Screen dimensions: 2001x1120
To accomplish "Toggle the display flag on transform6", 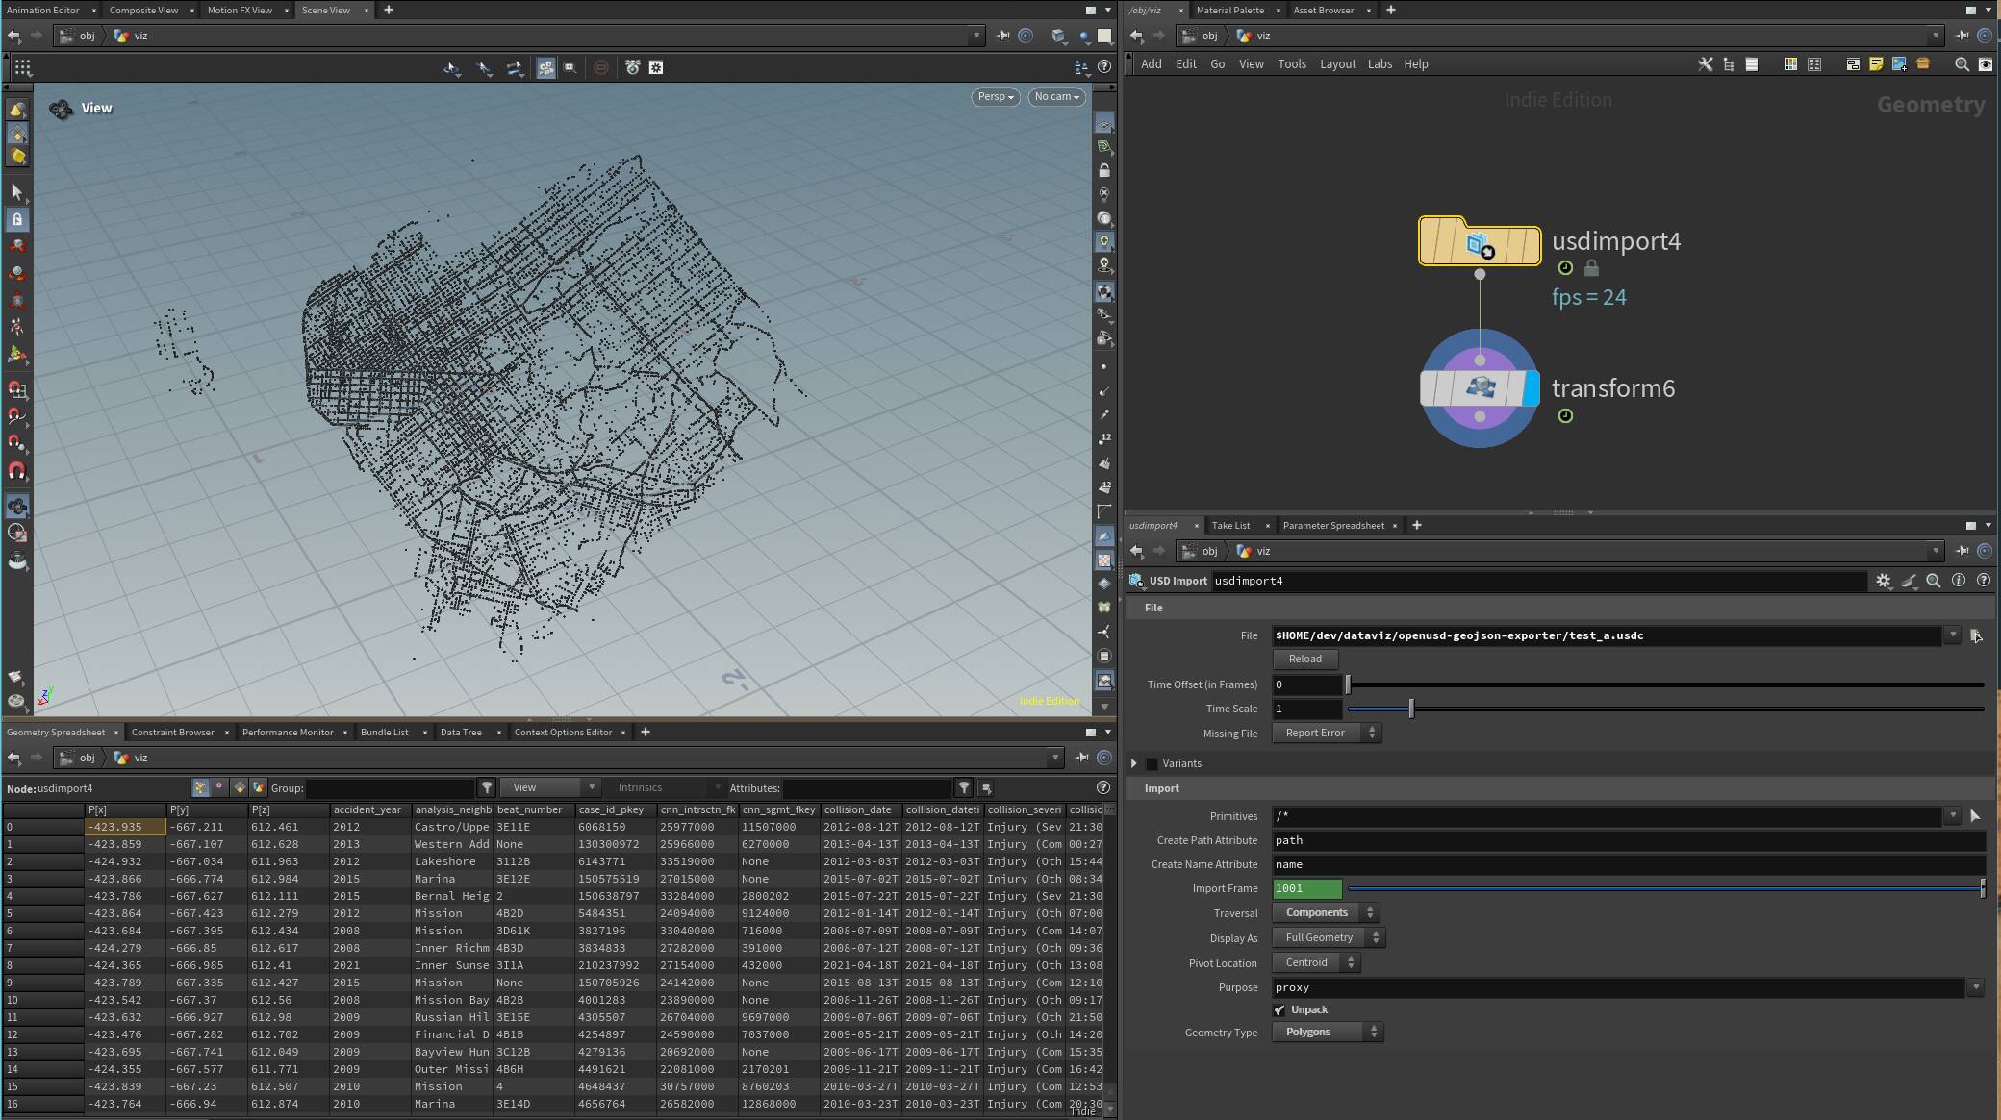I will coord(1532,388).
